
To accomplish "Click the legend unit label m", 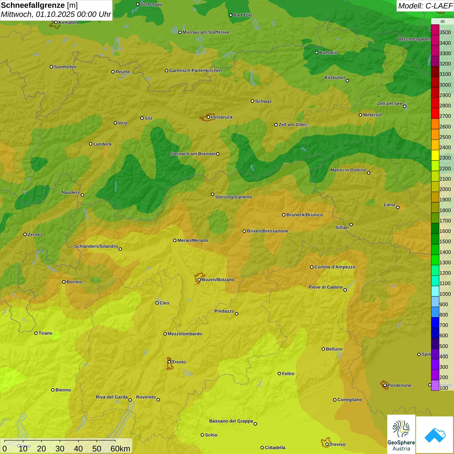I will [x=443, y=21].
